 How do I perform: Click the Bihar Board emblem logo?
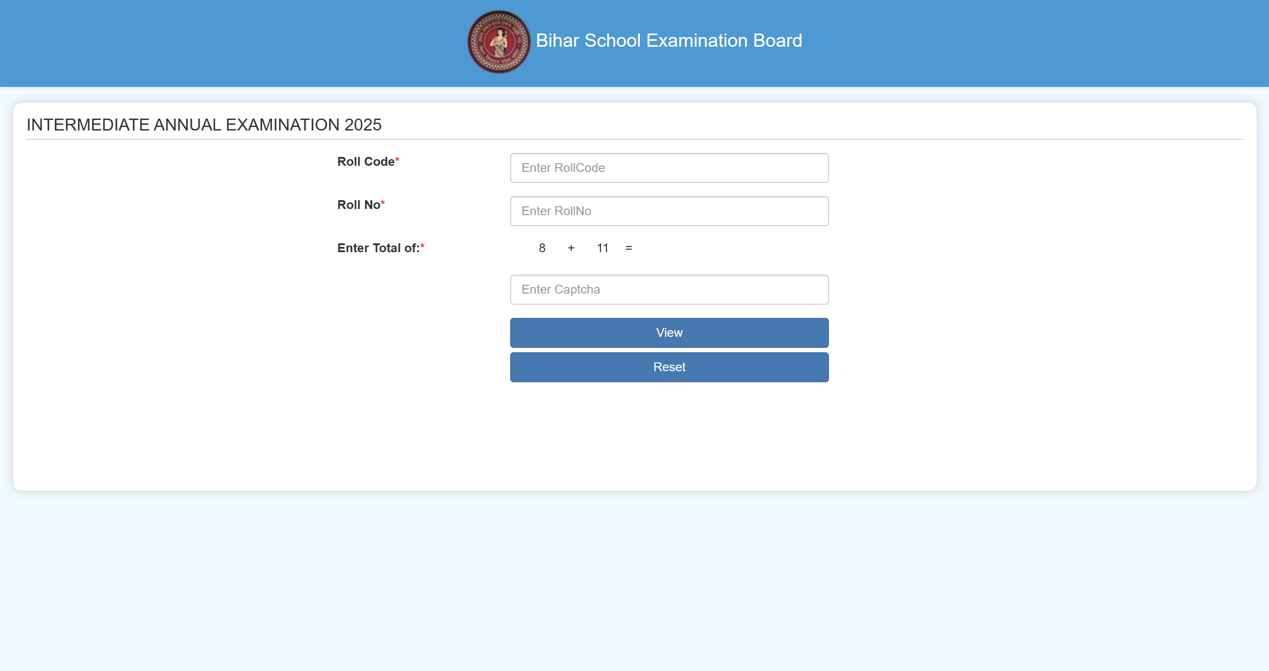499,42
